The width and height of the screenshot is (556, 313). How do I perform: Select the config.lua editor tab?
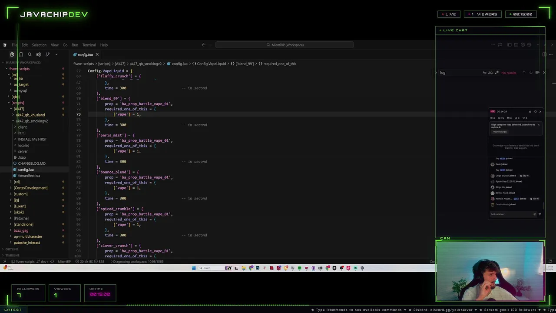pos(86,54)
